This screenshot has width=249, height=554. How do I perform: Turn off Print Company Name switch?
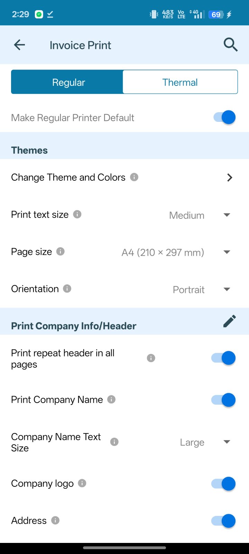point(223,400)
